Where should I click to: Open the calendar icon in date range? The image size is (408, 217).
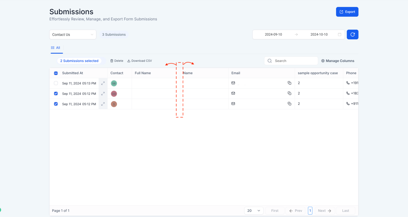pyautogui.click(x=339, y=34)
